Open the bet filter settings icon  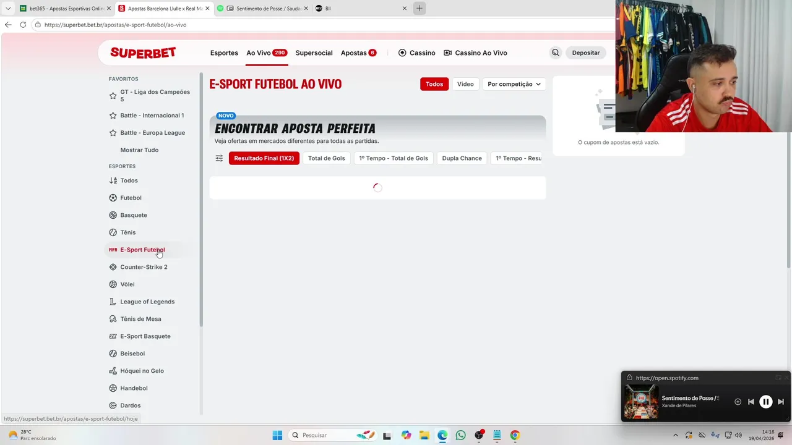click(x=219, y=158)
